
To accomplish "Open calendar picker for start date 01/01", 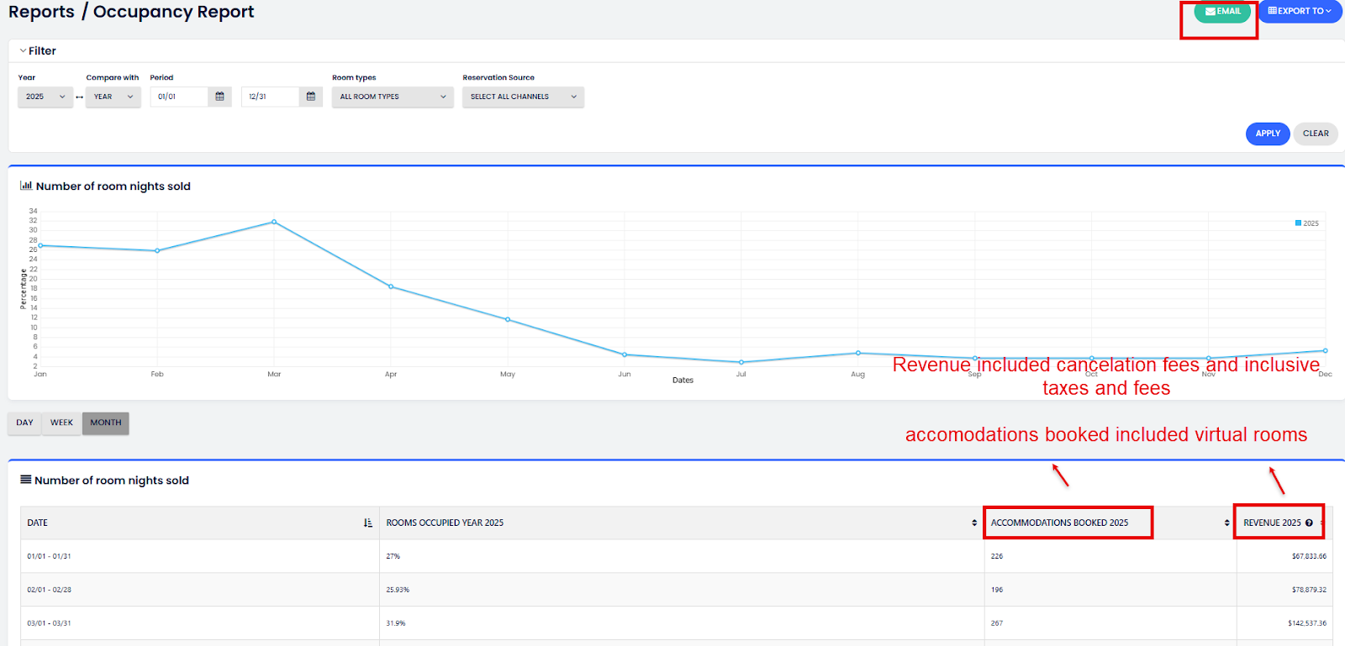I will click(x=219, y=97).
